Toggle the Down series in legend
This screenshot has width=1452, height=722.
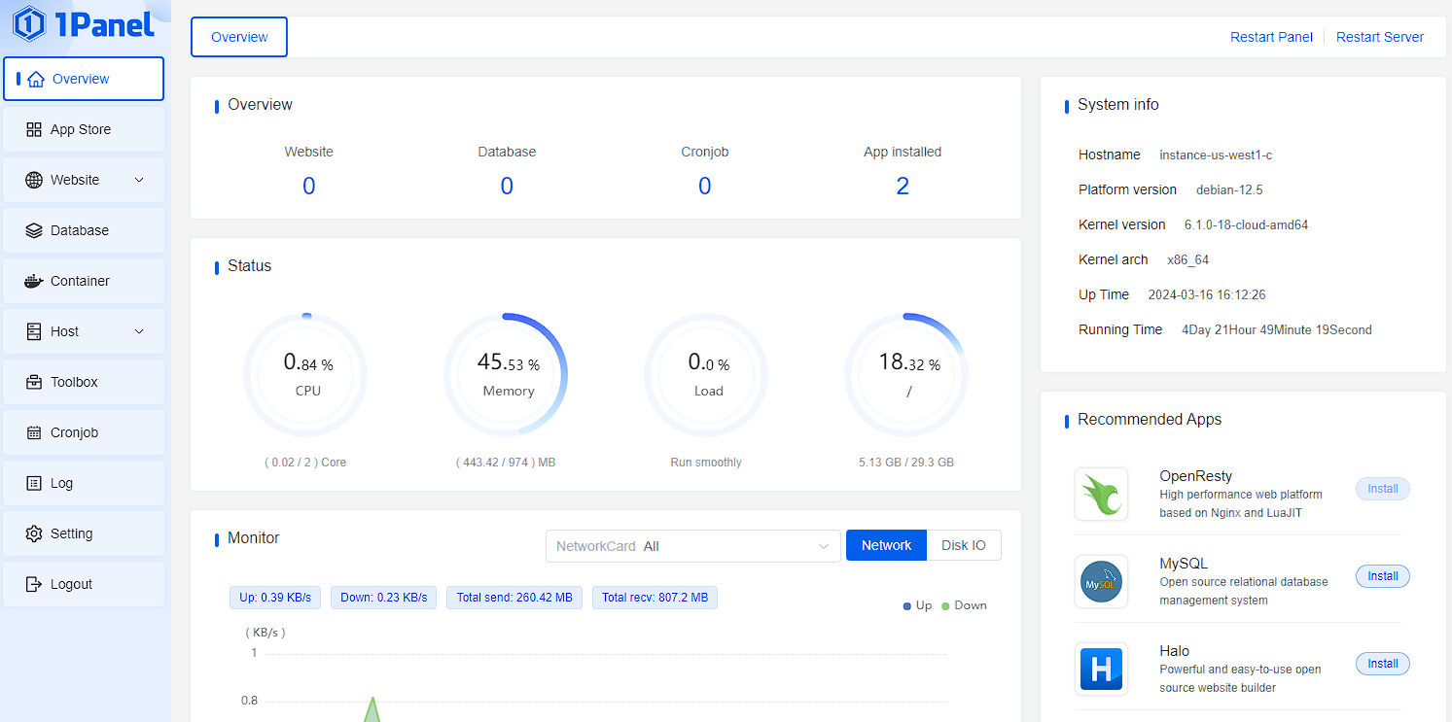pyautogui.click(x=964, y=605)
